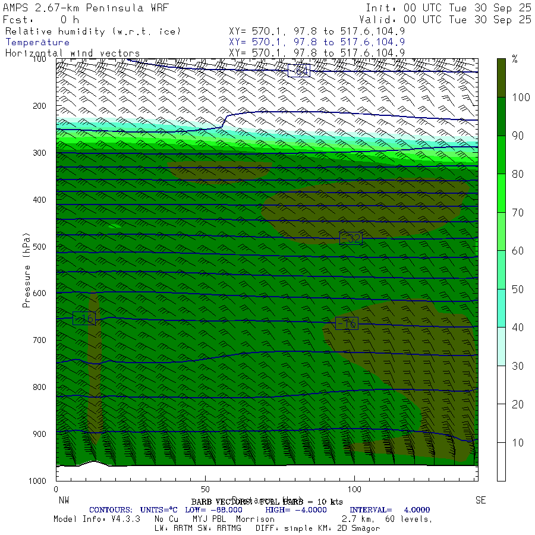The height and width of the screenshot is (535, 535).
Task: Click the 'LOW= -68.000' value
Action: [x=213, y=510]
